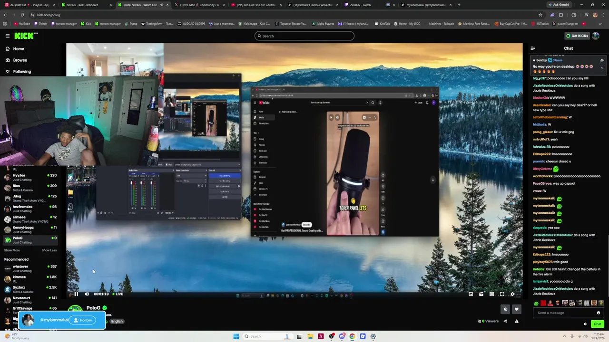Image resolution: width=609 pixels, height=342 pixels.
Task: Click Show More in following list
Action: 12,250
